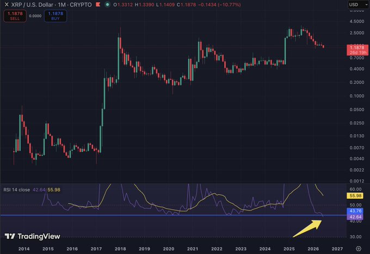Select the open value O1.3312
Image resolution: width=370 pixels, height=254 pixels.
pos(123,4)
